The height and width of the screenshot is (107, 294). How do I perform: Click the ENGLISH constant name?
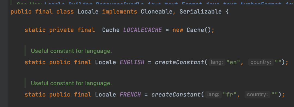(132, 62)
